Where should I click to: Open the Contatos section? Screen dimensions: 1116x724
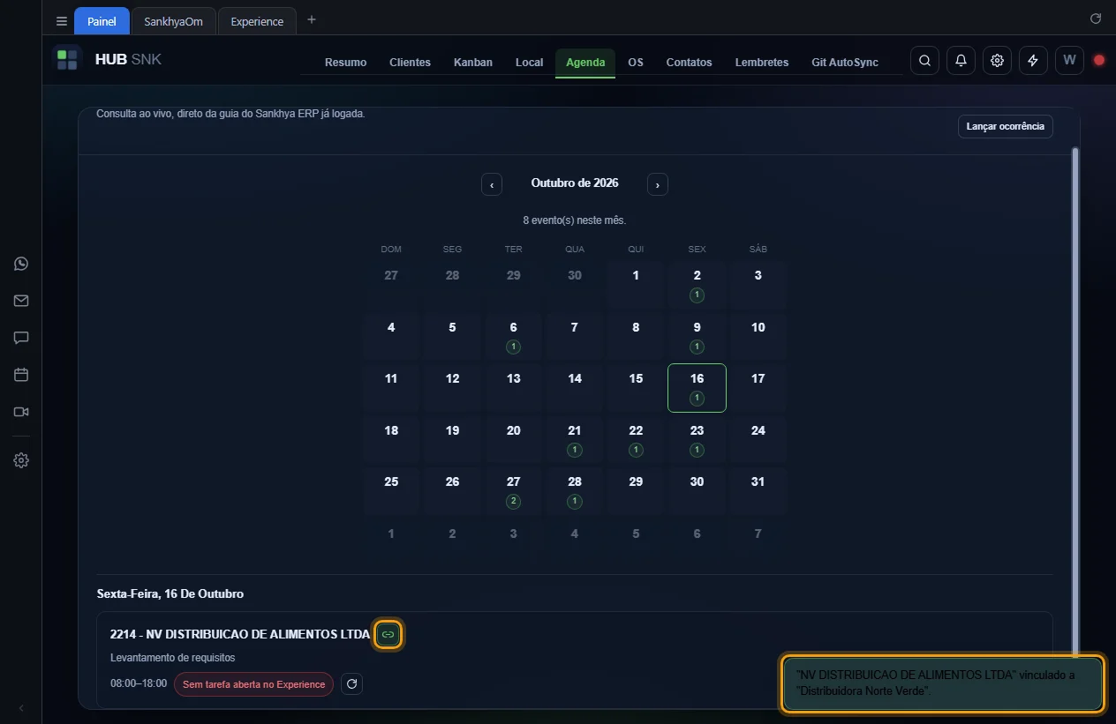click(689, 63)
